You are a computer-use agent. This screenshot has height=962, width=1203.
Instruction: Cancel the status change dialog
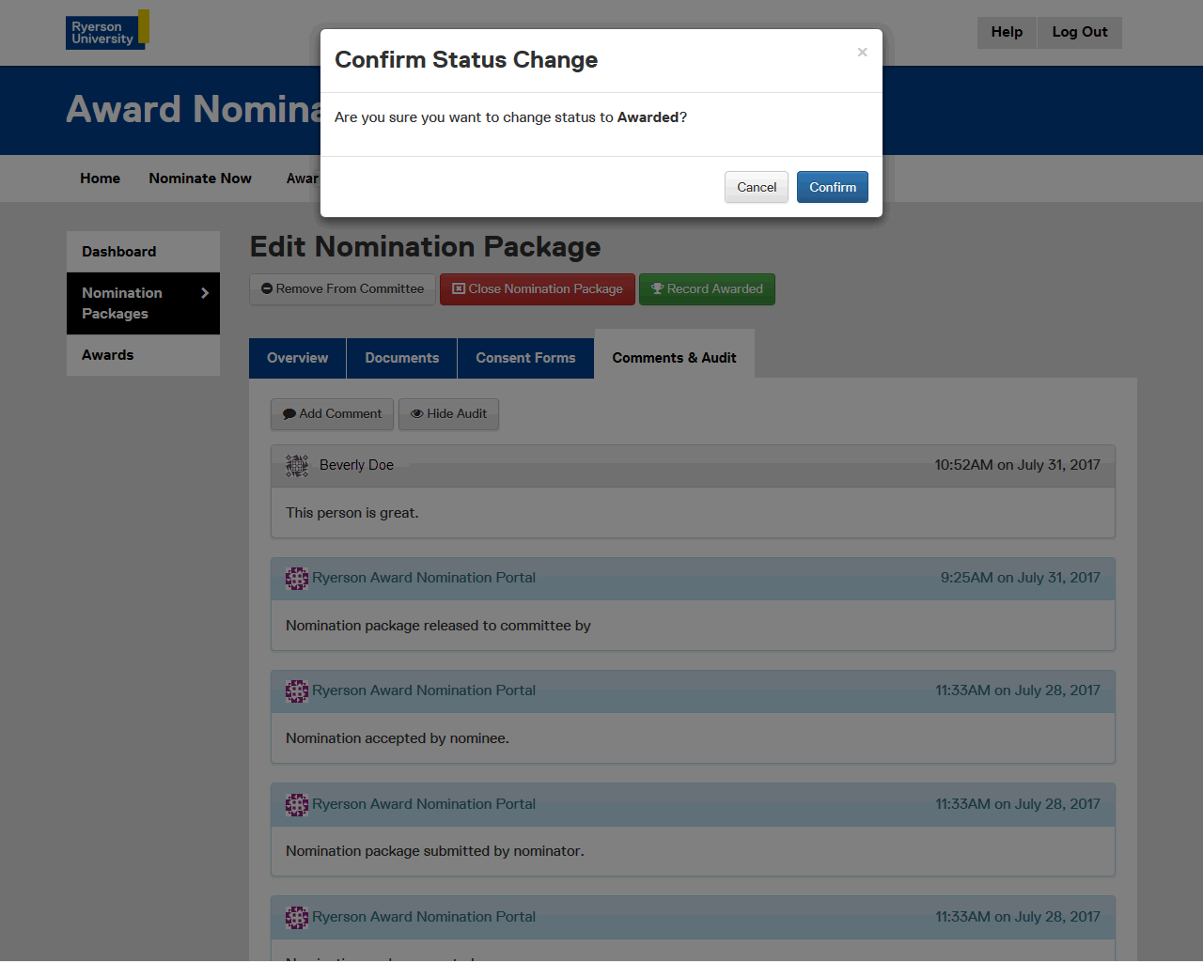pyautogui.click(x=756, y=187)
